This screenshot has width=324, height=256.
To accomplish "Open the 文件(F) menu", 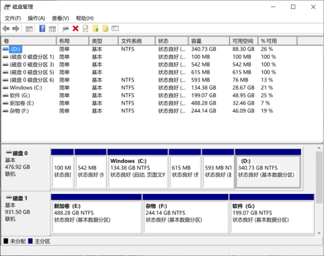I will click(13, 18).
